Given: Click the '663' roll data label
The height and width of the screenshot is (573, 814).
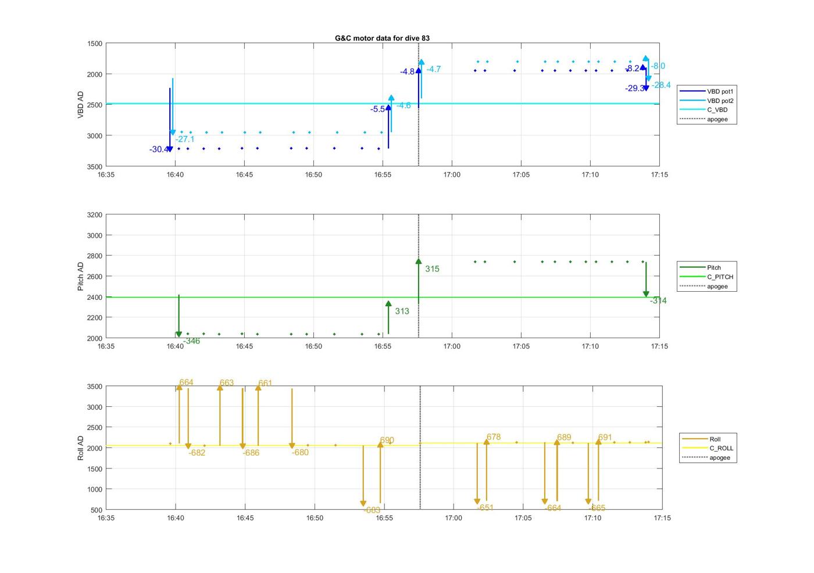Looking at the screenshot, I should 227,382.
